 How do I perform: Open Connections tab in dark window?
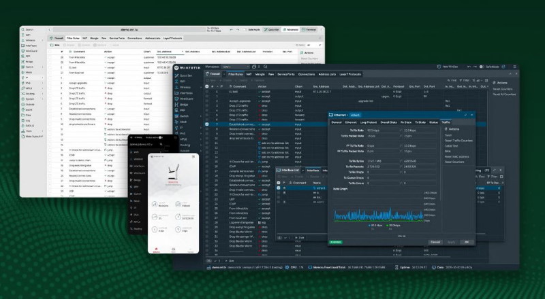(307, 74)
